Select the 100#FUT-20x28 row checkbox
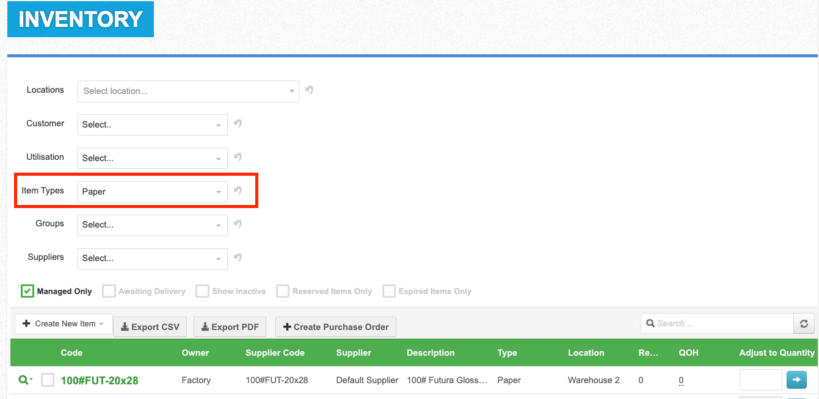The height and width of the screenshot is (399, 819). [48, 380]
